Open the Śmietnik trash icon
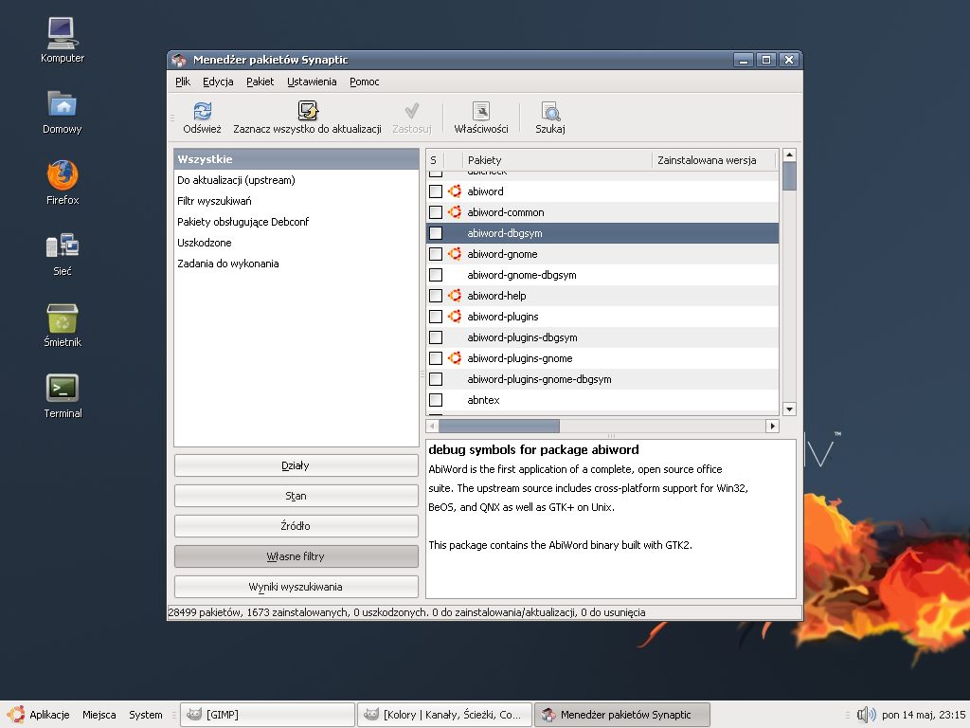 [62, 318]
